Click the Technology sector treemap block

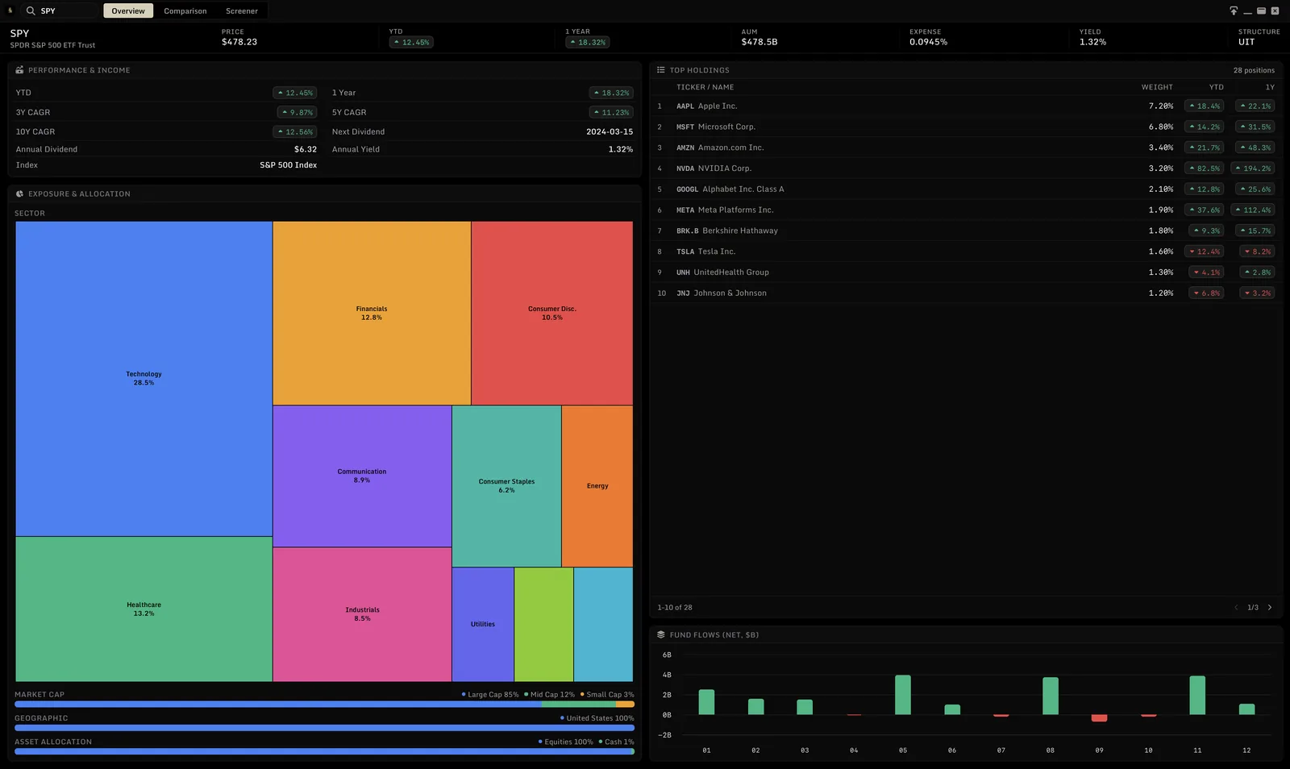(144, 378)
